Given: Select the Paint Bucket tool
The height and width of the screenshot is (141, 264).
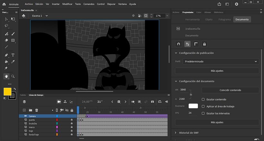Looking at the screenshot, I should [x=6, y=62].
